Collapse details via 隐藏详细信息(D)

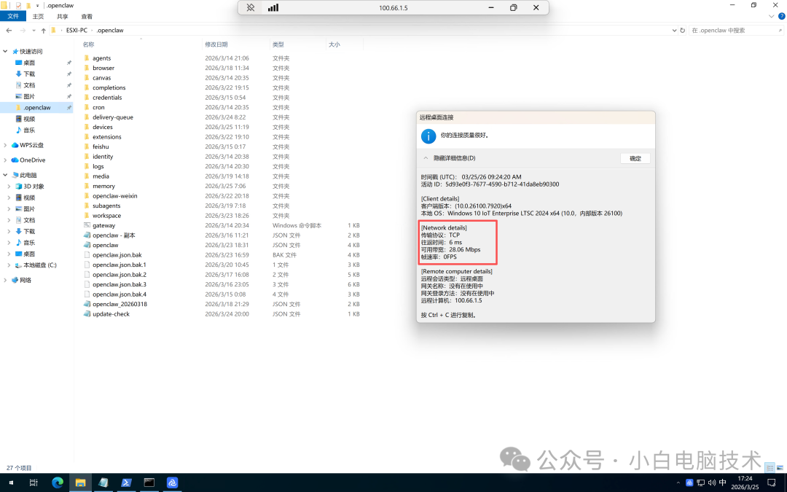454,158
